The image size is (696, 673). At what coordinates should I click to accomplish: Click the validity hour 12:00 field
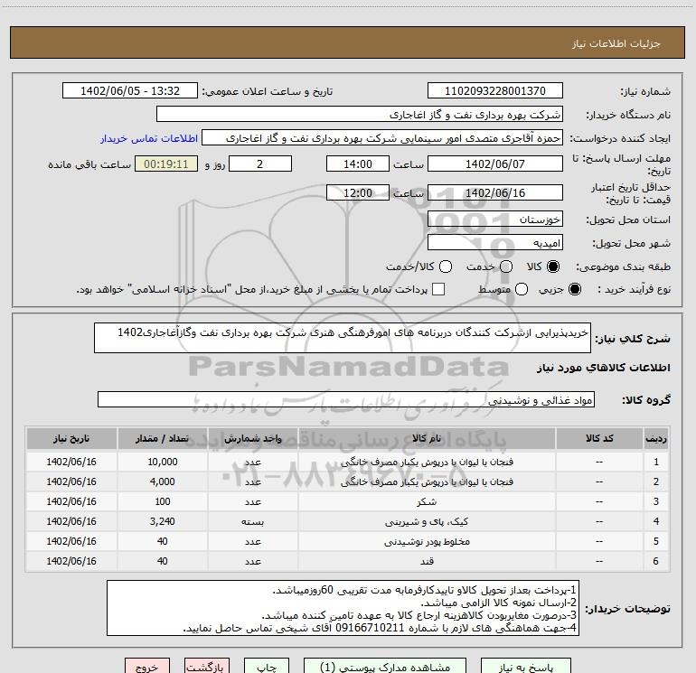coord(358,192)
